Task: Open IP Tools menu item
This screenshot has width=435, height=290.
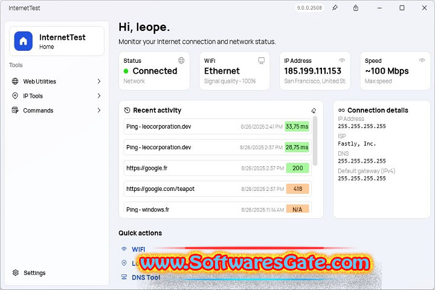Action: (57, 95)
